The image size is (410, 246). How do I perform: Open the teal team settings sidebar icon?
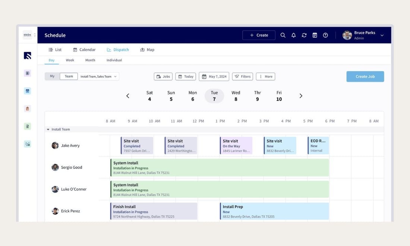tap(28, 144)
